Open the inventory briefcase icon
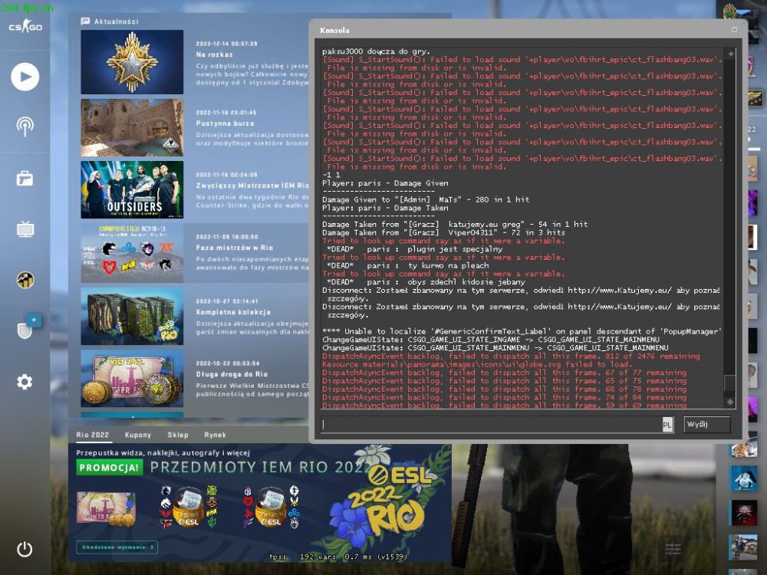 (x=25, y=179)
